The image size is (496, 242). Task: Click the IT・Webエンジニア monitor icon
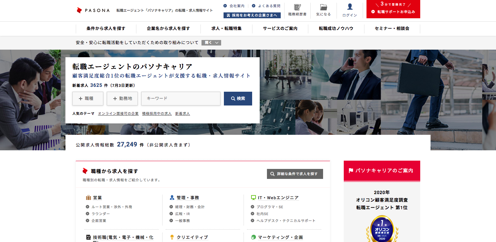(x=254, y=198)
